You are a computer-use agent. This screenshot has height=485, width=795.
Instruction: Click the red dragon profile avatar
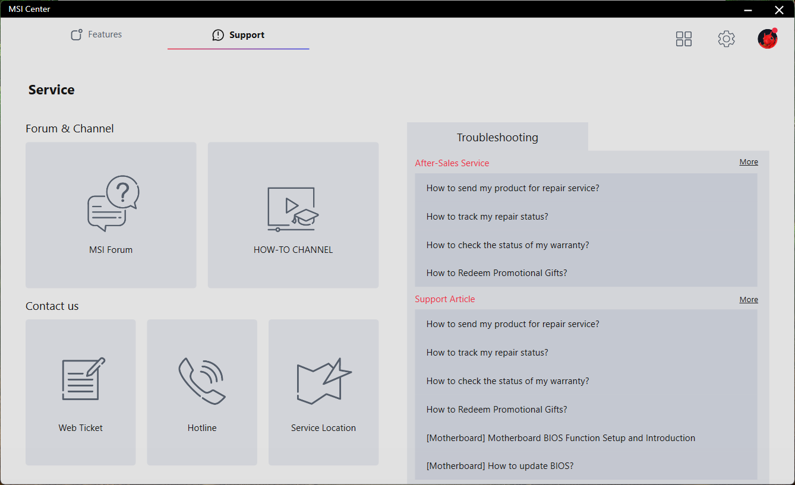click(768, 39)
